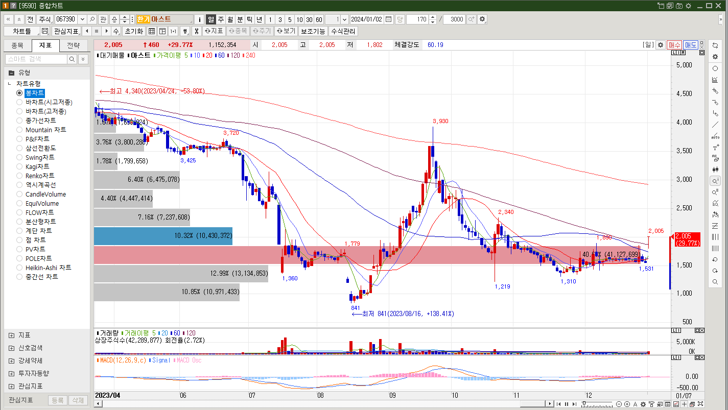Screen dimensions: 728x410
Task: Click the undo arrow in right toolbar
Action: (715, 259)
